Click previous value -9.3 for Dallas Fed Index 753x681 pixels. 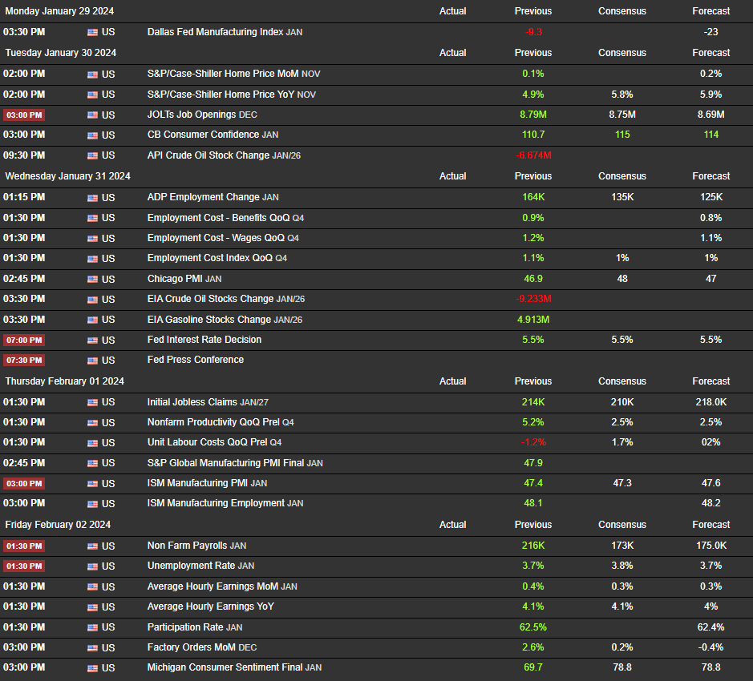[533, 32]
